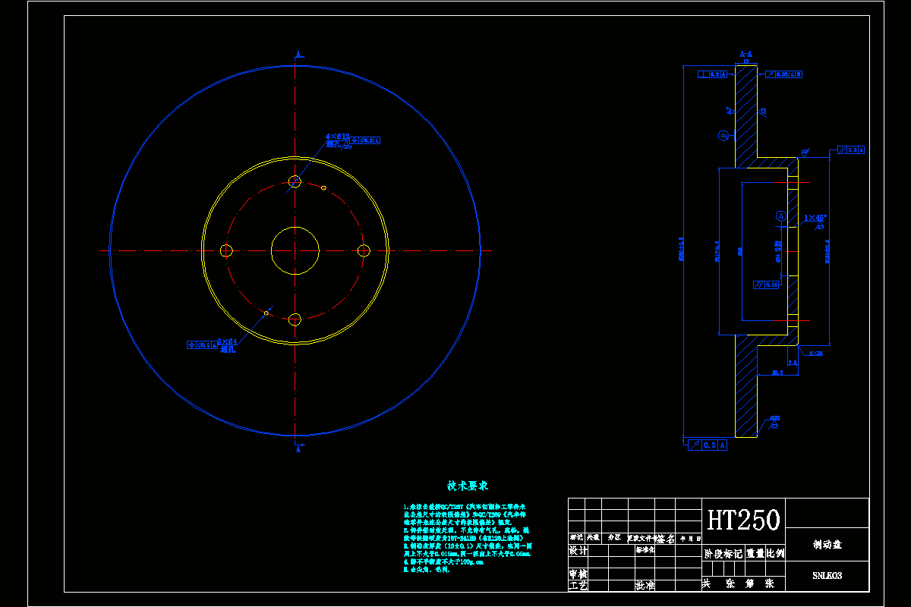Select the 比例 label
Image resolution: width=911 pixels, height=607 pixels.
point(775,554)
